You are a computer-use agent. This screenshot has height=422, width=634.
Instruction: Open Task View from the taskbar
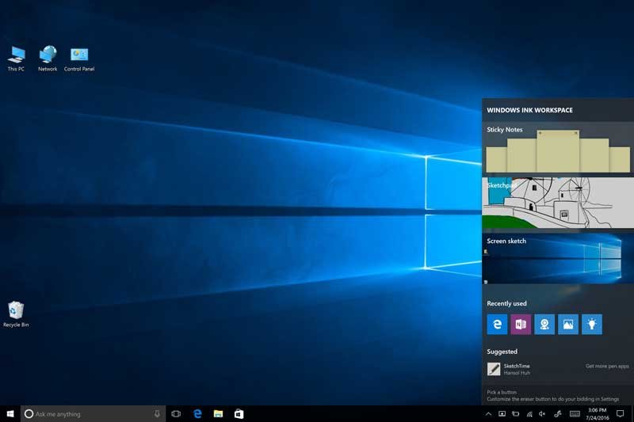176,414
